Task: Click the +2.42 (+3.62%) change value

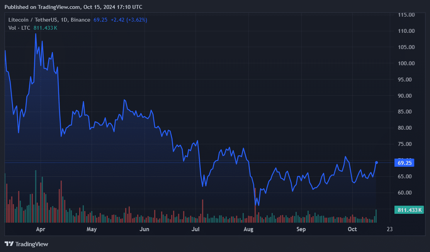Action: tap(129, 20)
